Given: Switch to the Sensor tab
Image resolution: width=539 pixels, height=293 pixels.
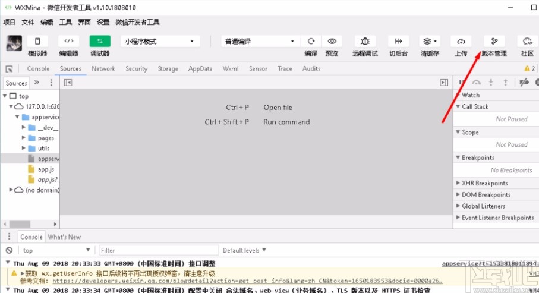Looking at the screenshot, I should tap(258, 69).
